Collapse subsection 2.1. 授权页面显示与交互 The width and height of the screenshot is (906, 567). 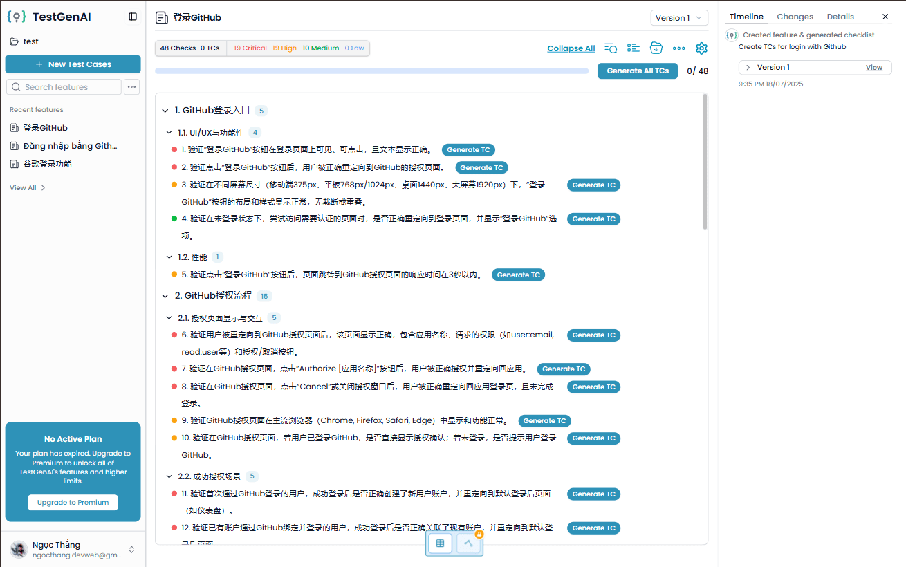click(169, 318)
